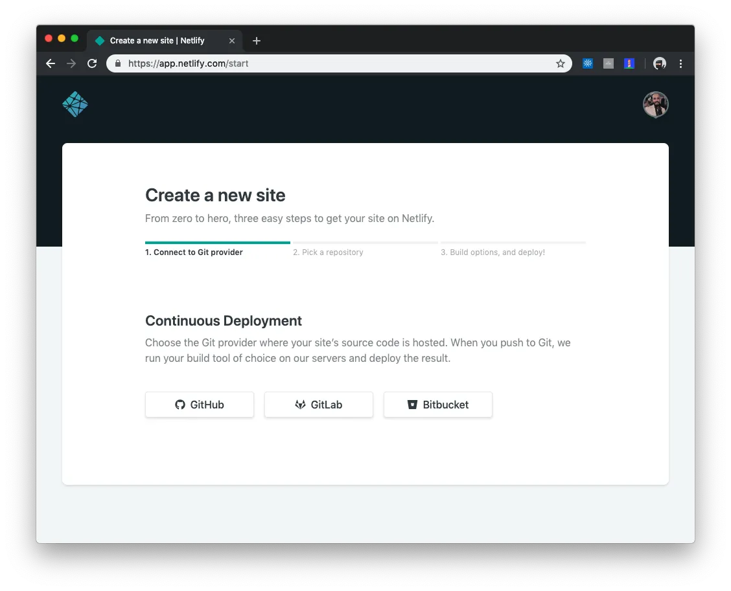Open the Chrome profile avatar icon

click(x=659, y=63)
